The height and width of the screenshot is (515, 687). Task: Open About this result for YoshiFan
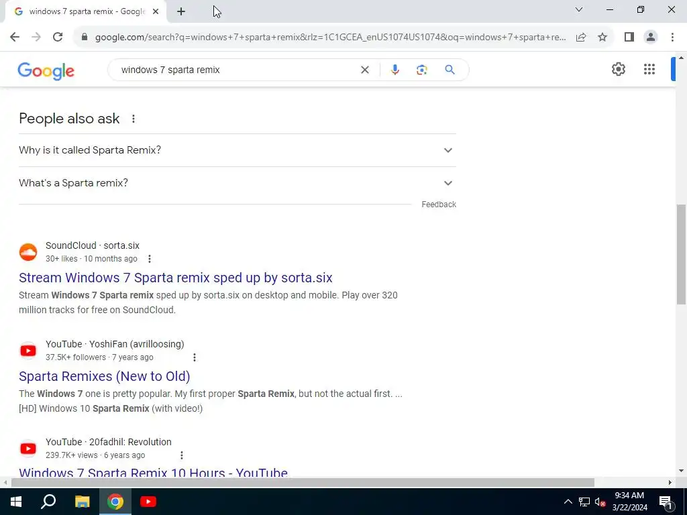(195, 357)
